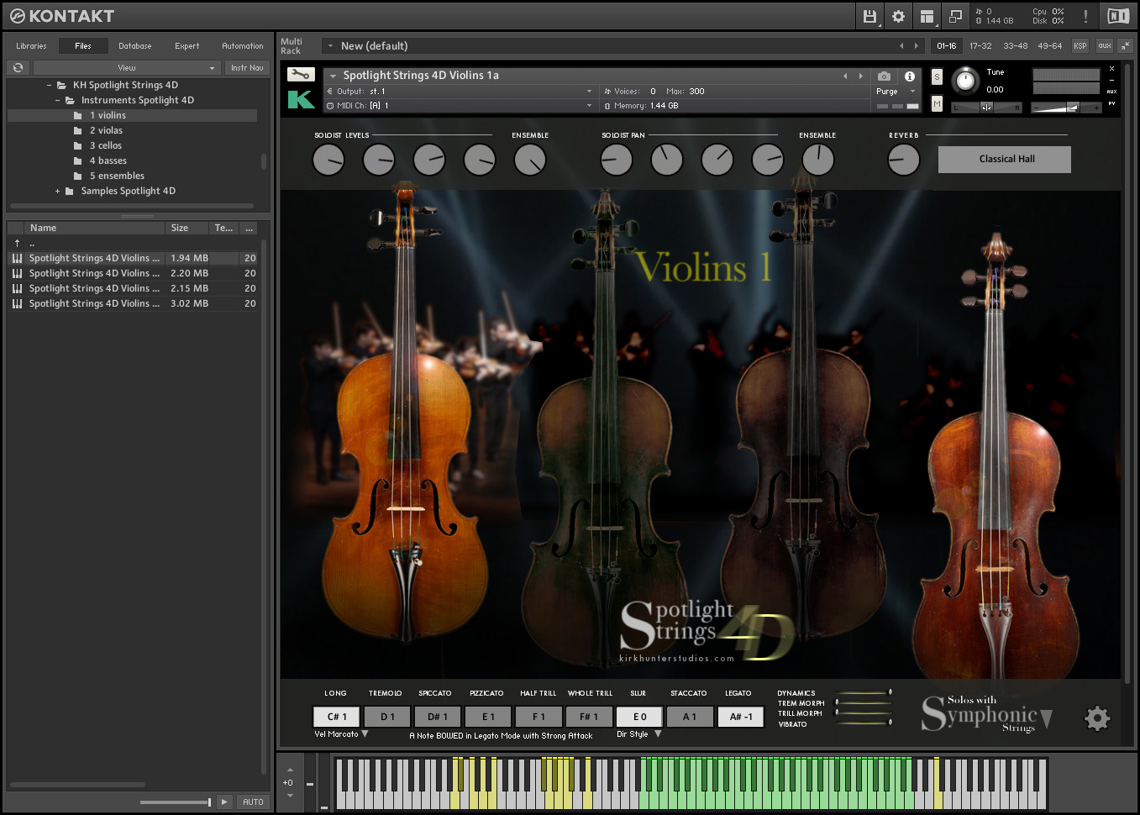Click the Native Instruments NI logo
This screenshot has width=1140, height=815.
pos(1118,16)
